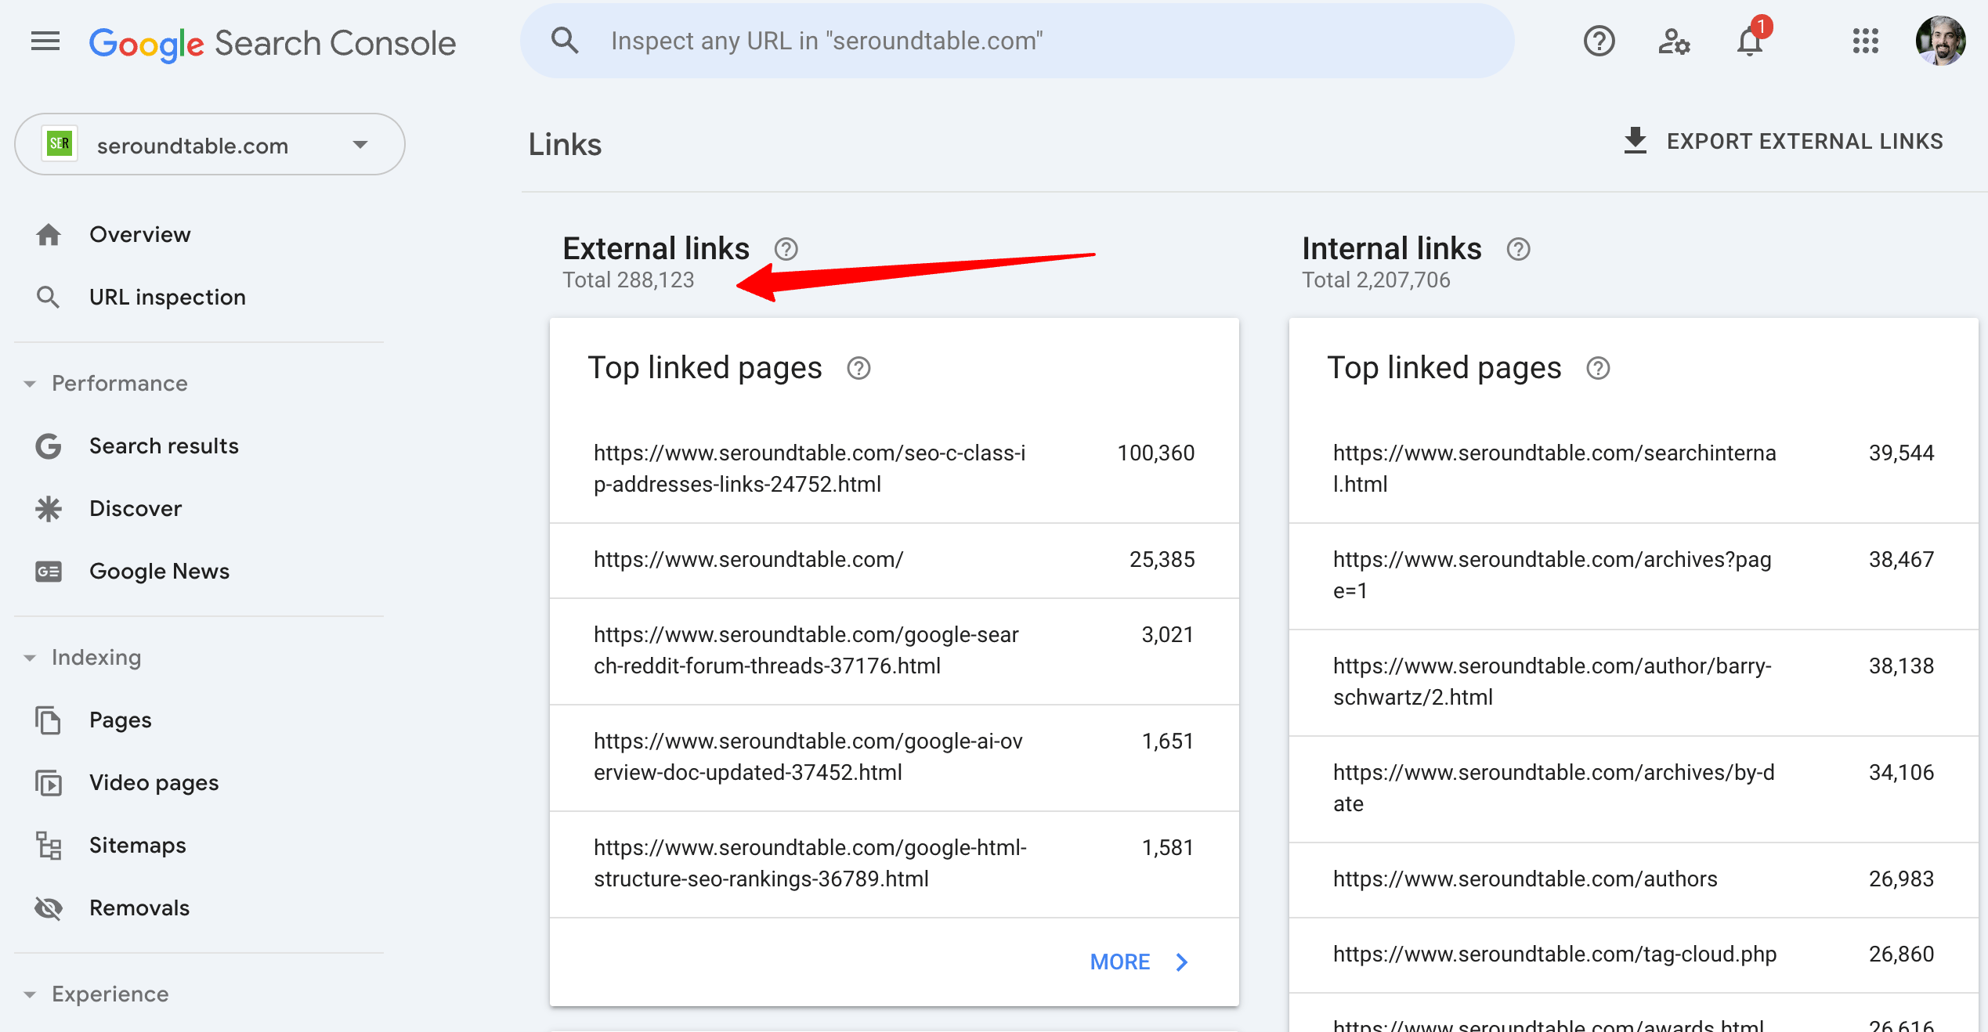View notifications via the bell icon
The width and height of the screenshot is (1988, 1032).
[1748, 41]
